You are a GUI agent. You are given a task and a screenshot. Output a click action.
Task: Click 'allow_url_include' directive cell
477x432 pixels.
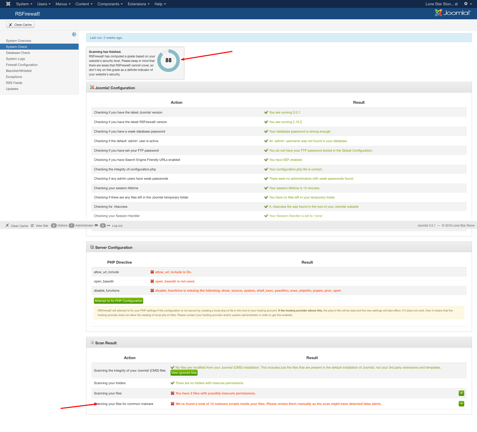pyautogui.click(x=106, y=272)
